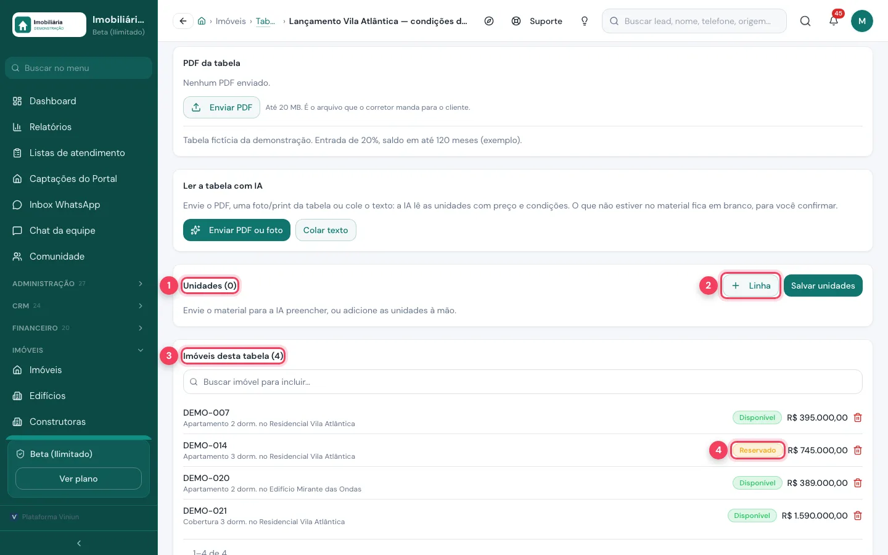Go to home breadcrumb icon
This screenshot has height=555, width=888.
pos(202,21)
